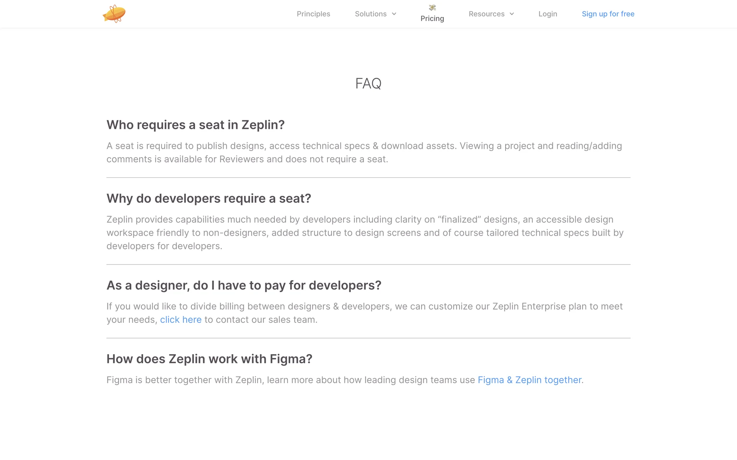Click the answer about "finalized" designs for developers

365,233
